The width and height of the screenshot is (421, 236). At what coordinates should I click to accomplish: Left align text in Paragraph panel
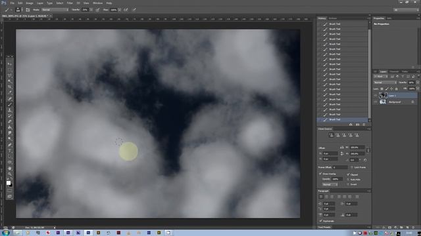[x=321, y=197]
